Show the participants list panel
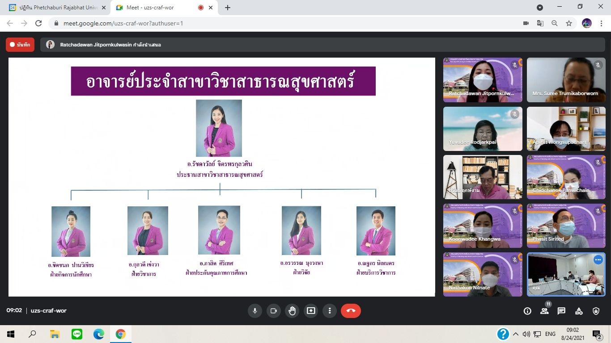The image size is (611, 343). pos(544,311)
